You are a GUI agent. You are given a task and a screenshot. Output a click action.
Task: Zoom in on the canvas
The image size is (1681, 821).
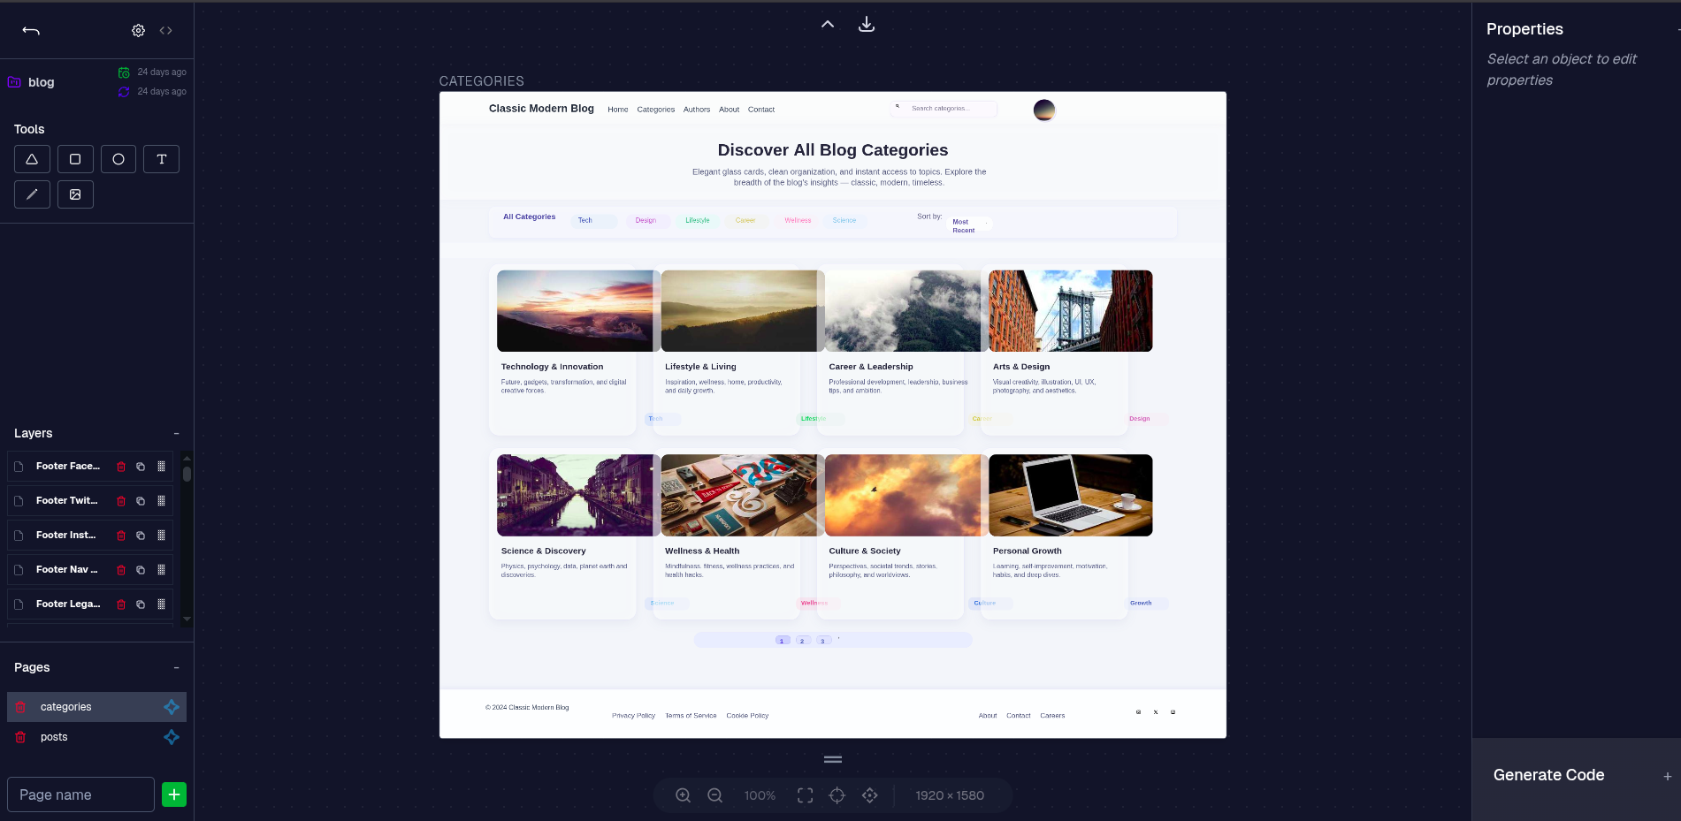pos(684,795)
